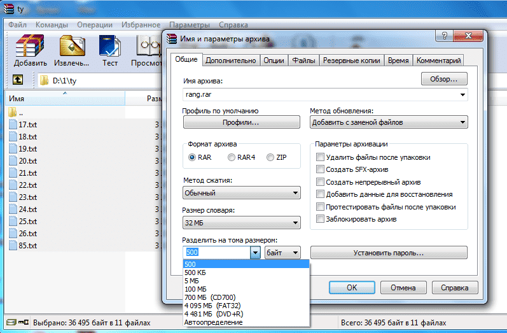Open the Метод сжатия dropdown
This screenshot has height=333, width=507.
tap(242, 193)
